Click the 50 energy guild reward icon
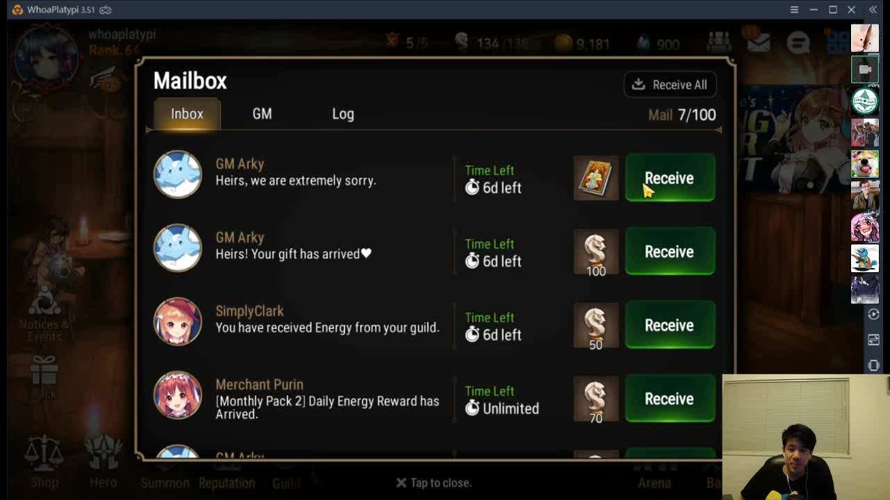The image size is (890, 500). (596, 326)
